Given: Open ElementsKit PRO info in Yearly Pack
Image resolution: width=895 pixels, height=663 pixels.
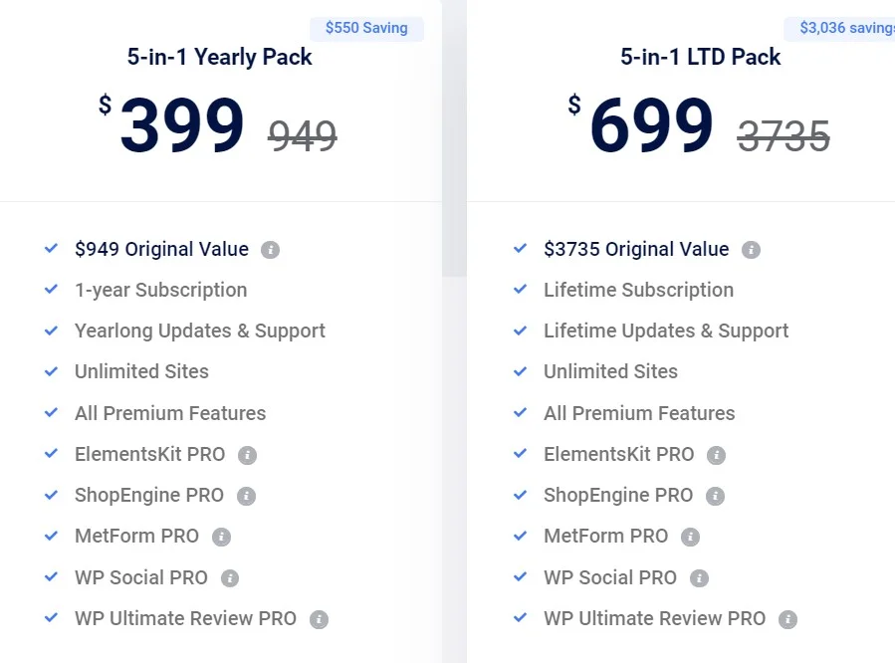Looking at the screenshot, I should (247, 455).
